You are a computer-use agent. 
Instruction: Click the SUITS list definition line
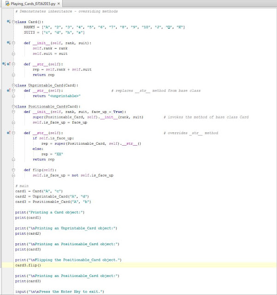tap(54, 32)
